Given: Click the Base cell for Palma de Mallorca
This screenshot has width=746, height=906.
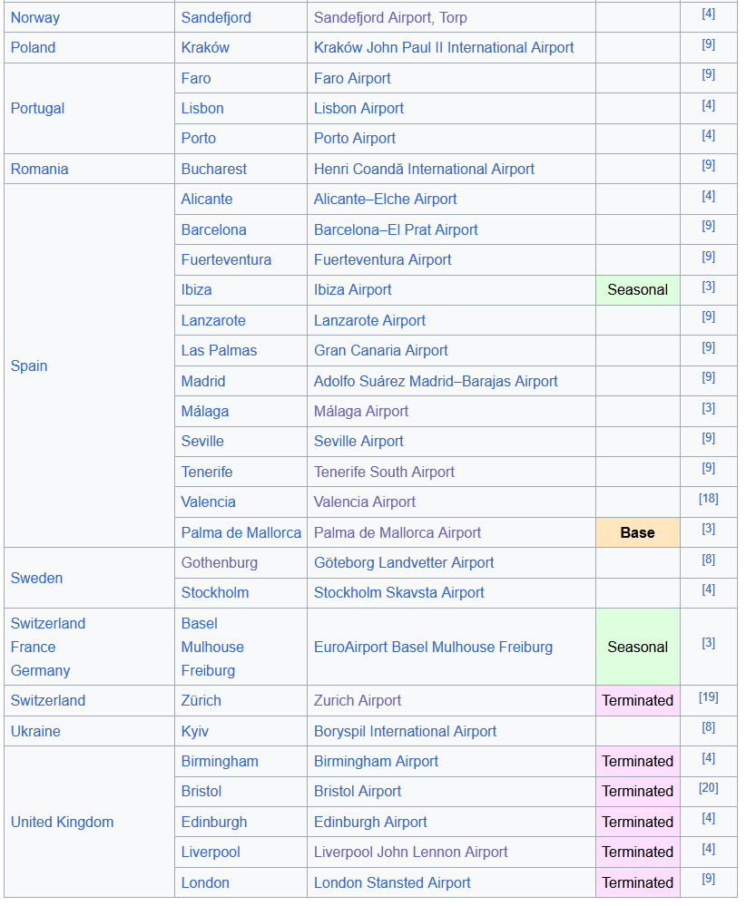Looking at the screenshot, I should click(x=638, y=532).
